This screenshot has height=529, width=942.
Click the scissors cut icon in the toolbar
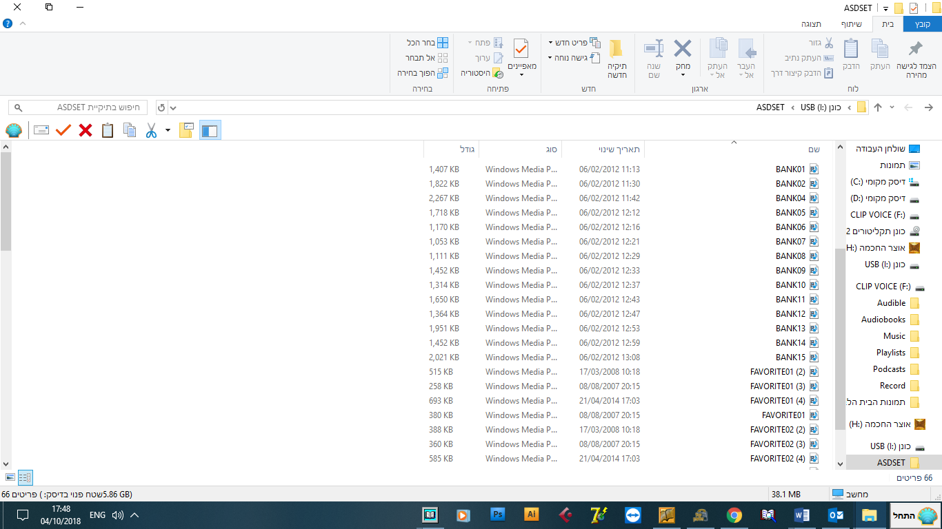point(151,130)
